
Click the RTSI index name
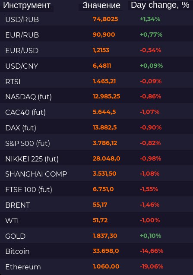tap(13, 82)
